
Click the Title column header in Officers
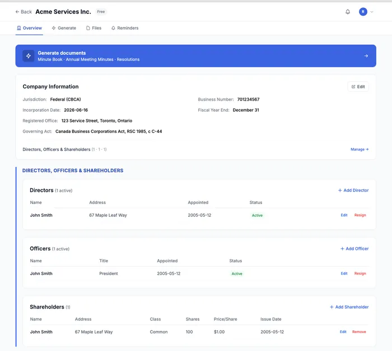tap(104, 260)
